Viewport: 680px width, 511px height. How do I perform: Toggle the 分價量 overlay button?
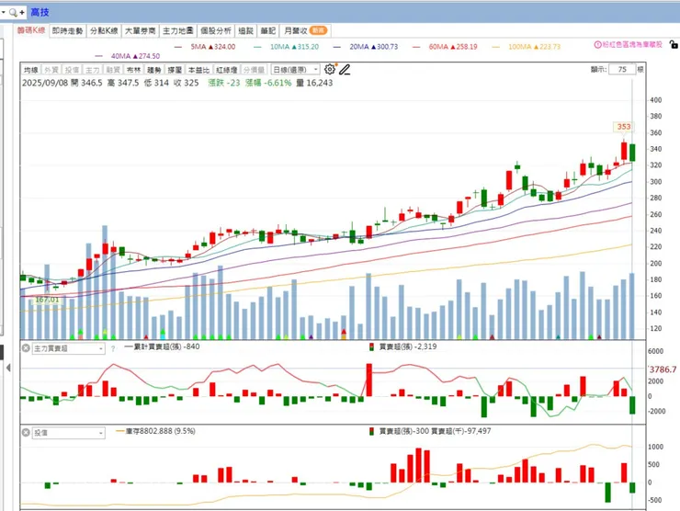coord(254,70)
